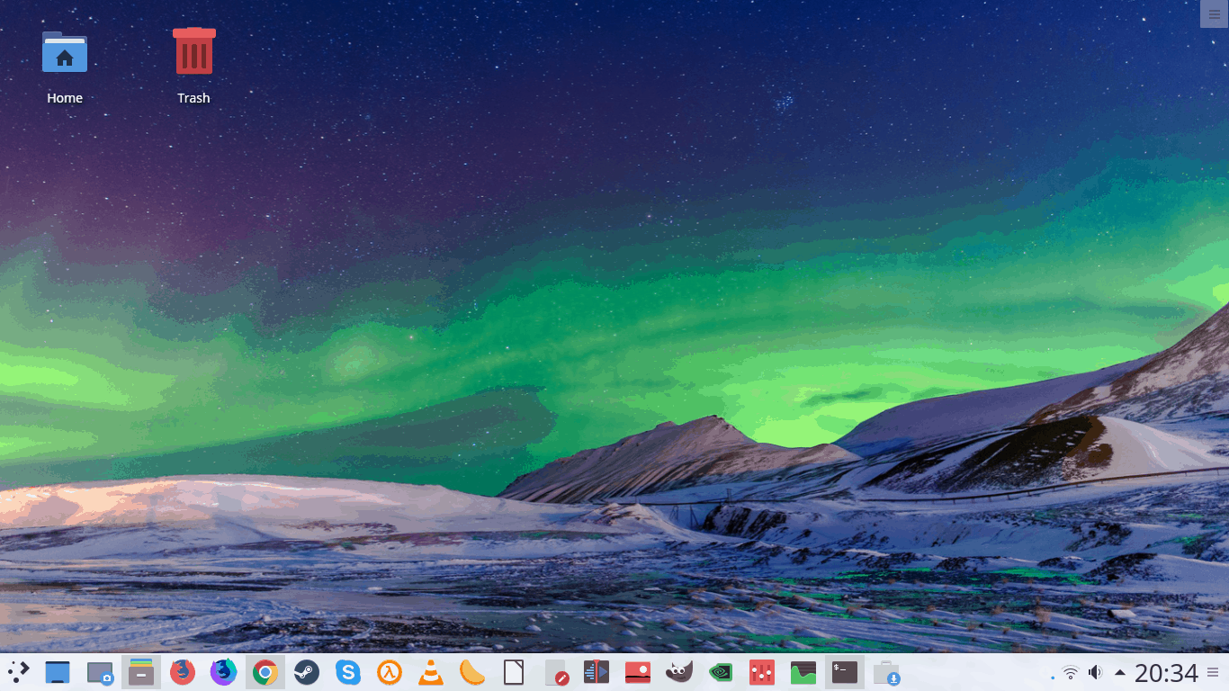Open the Trash on desktop

(193, 67)
